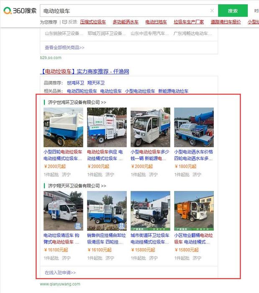The image size is (259, 293).
Task: Expand 查看全部相关商品>> link
Action: (x=64, y=48)
